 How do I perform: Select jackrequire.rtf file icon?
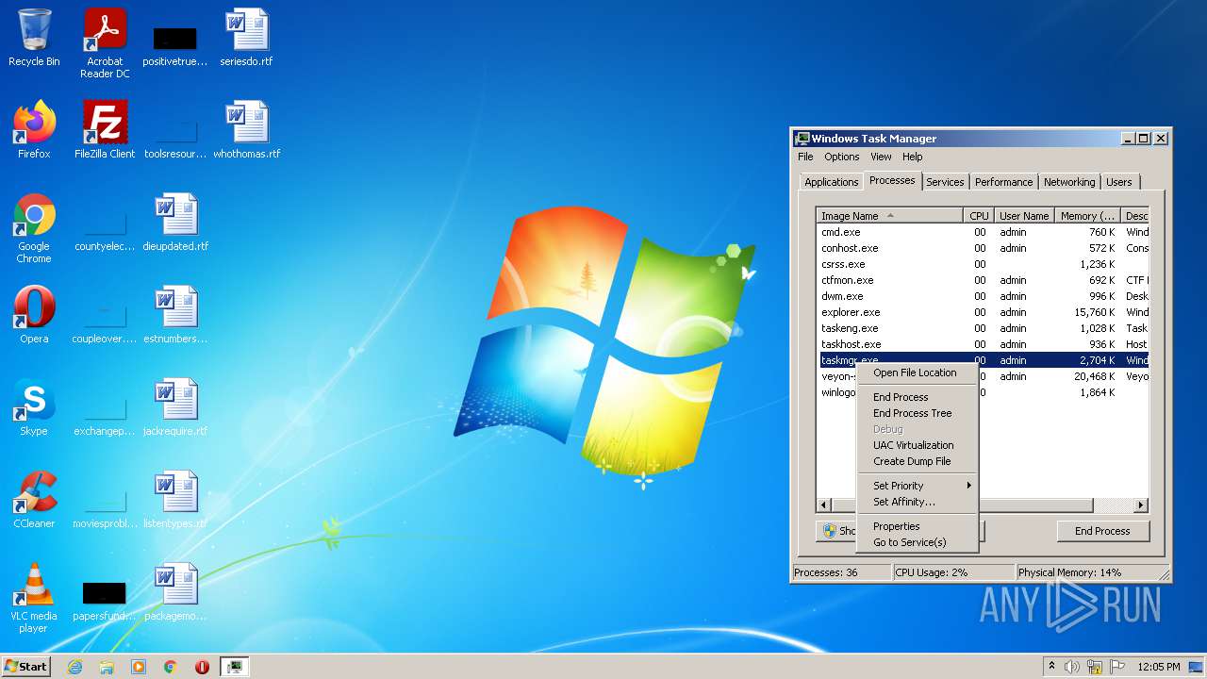[x=175, y=407]
